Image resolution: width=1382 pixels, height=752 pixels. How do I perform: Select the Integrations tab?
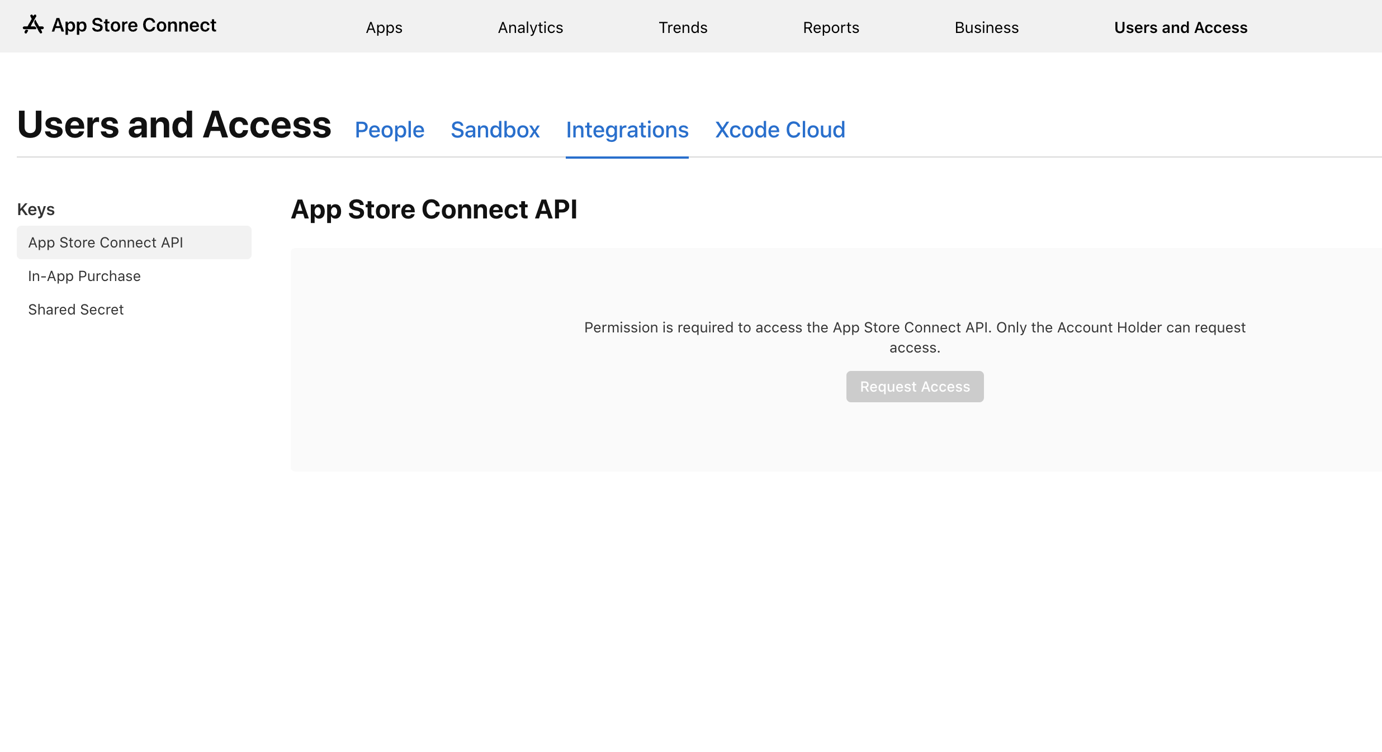click(627, 130)
